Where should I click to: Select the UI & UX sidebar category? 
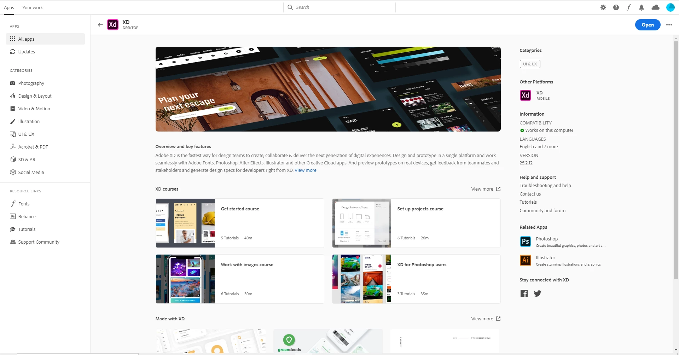click(45, 134)
